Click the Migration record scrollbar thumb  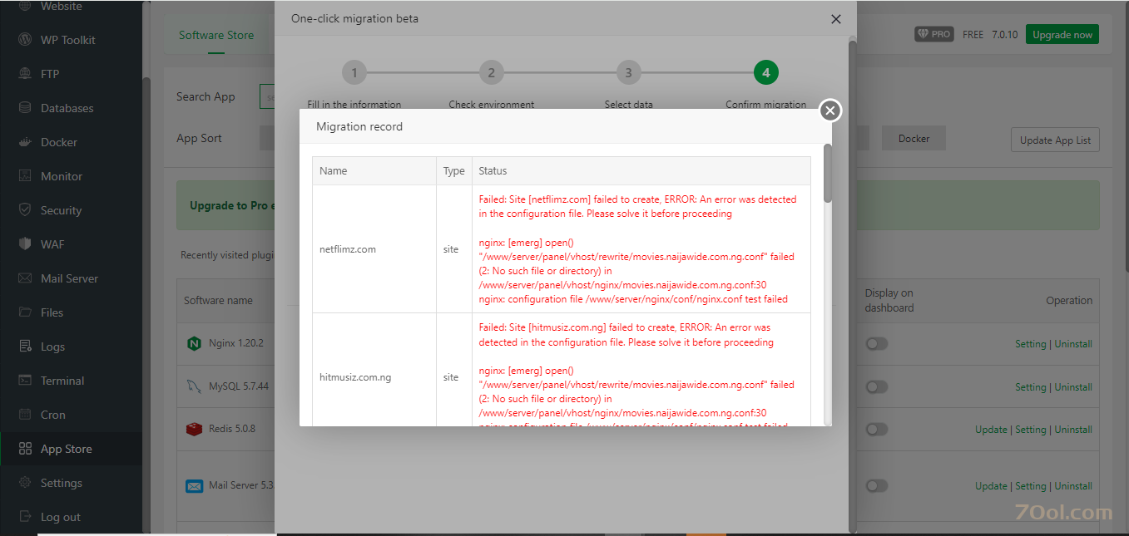tap(827, 173)
